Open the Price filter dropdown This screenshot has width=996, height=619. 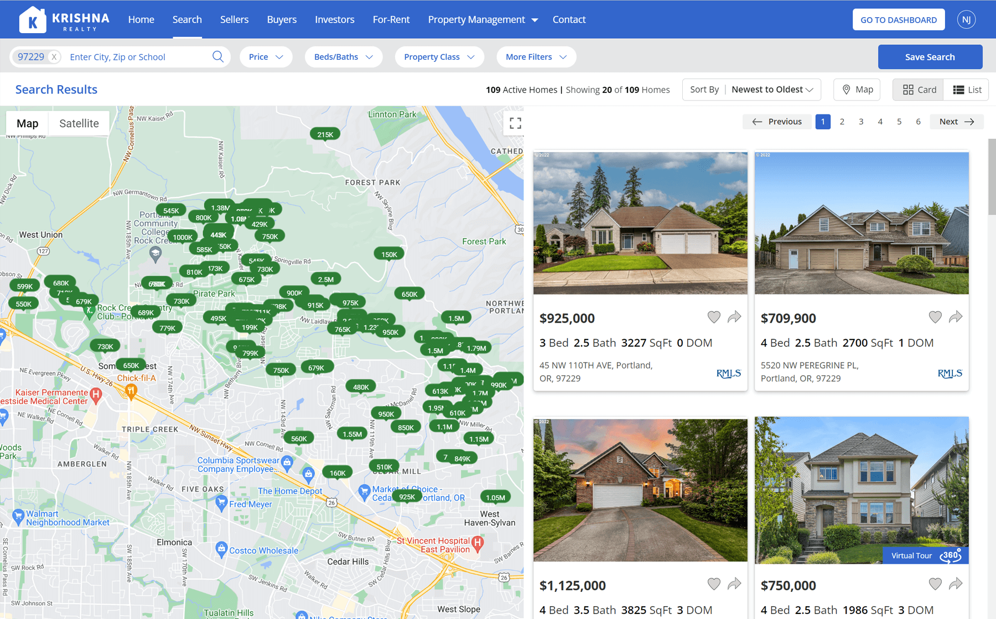[x=266, y=57]
